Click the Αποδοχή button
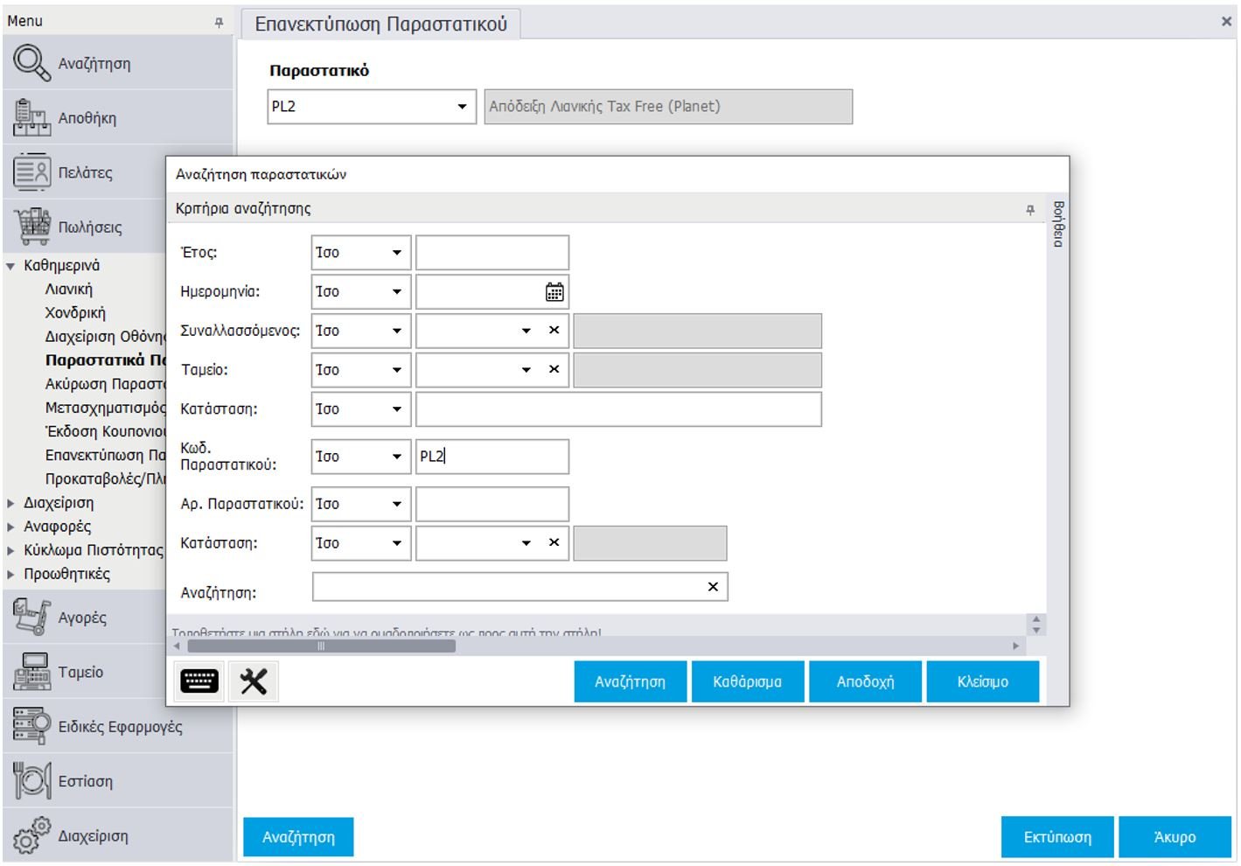 [x=865, y=681]
